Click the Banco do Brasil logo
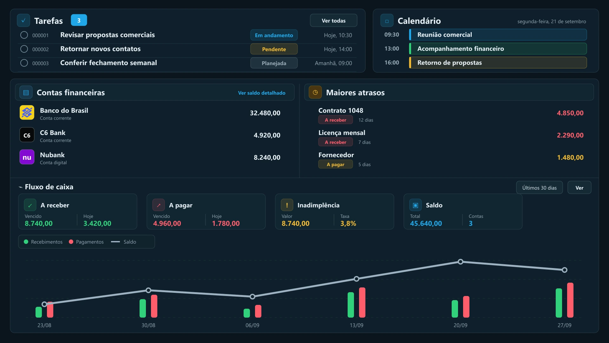 point(27,112)
